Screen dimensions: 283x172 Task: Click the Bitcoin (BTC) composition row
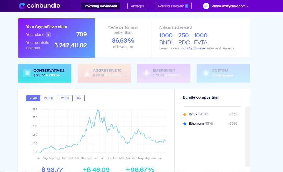pyautogui.click(x=212, y=114)
